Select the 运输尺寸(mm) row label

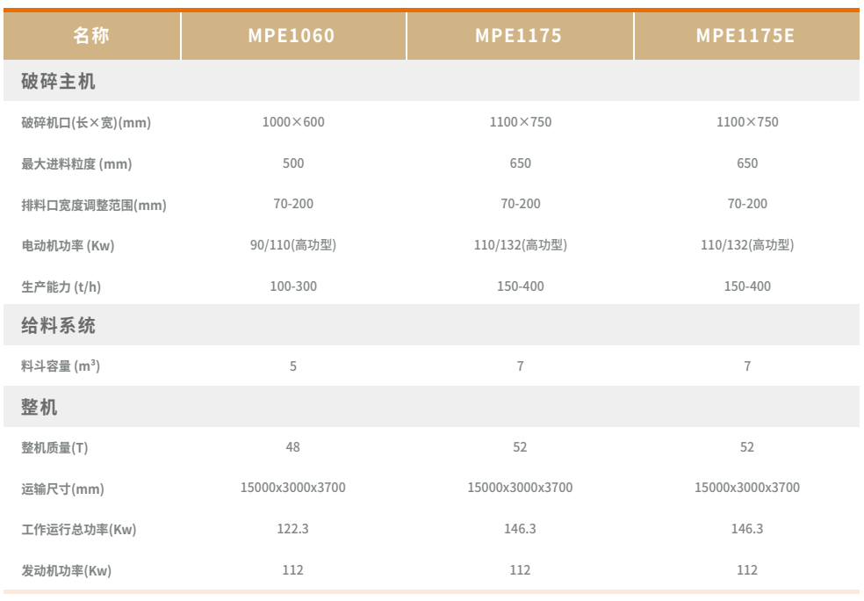pos(62,489)
